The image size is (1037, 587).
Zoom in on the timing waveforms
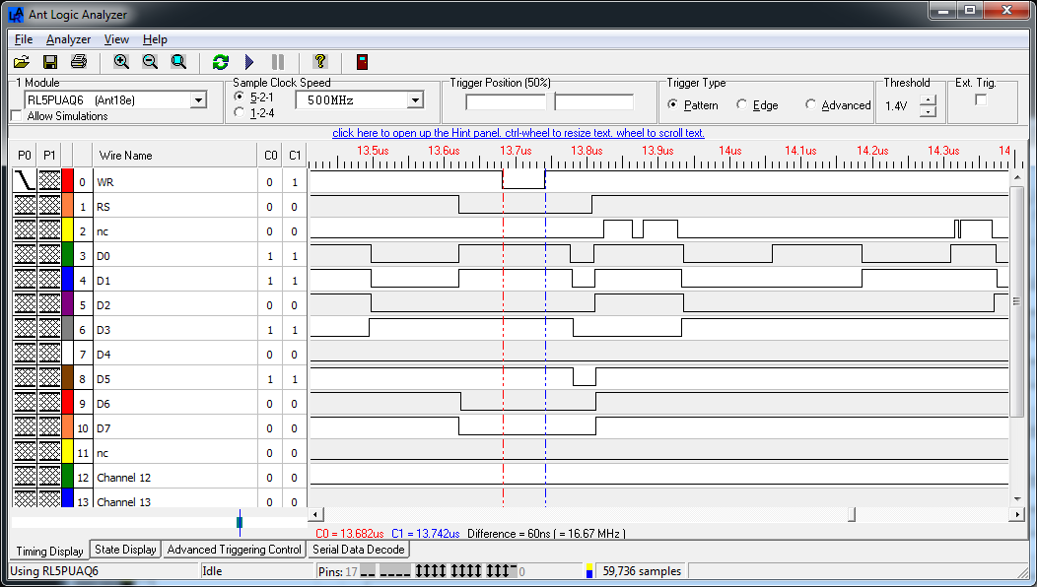point(120,61)
